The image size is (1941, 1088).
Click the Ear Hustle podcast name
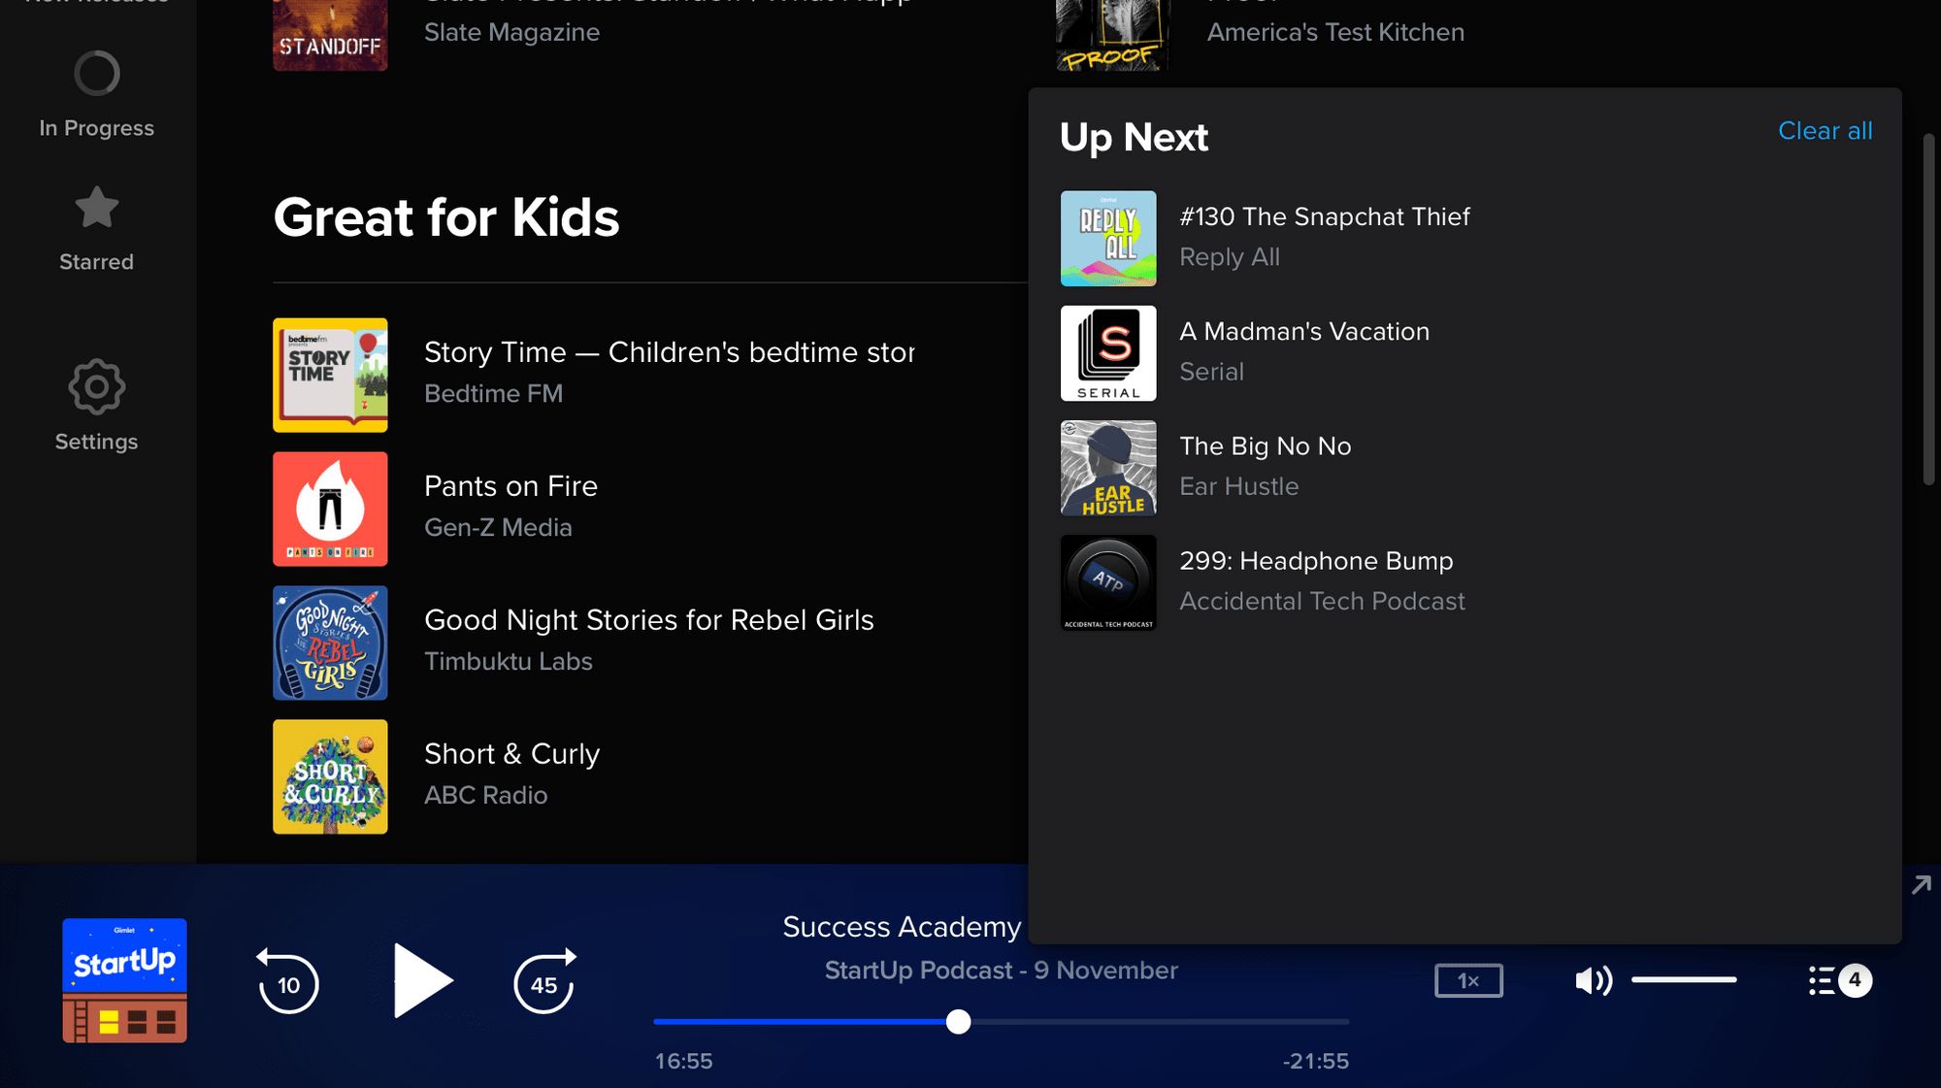point(1238,486)
